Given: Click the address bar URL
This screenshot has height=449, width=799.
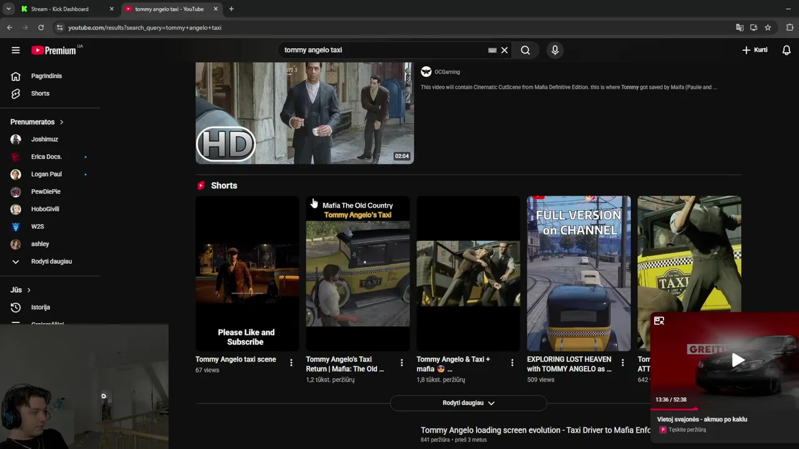Looking at the screenshot, I should [x=145, y=27].
